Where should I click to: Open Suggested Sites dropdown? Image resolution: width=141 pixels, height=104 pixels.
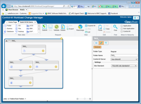coord(43,14)
